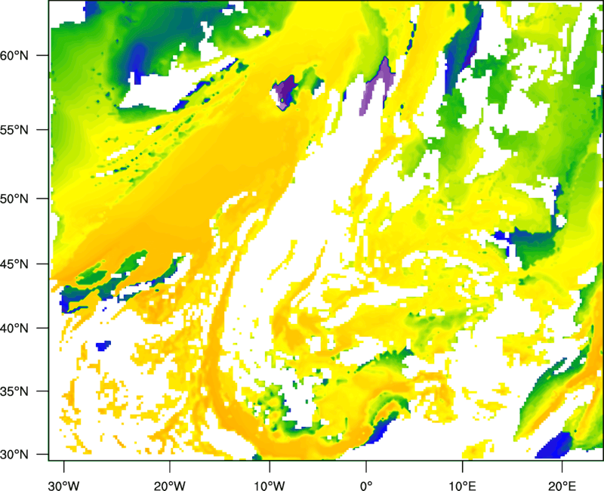This screenshot has height=491, width=604.
Task: Click the isolated small blue square near 38°N
Action: click(103, 346)
